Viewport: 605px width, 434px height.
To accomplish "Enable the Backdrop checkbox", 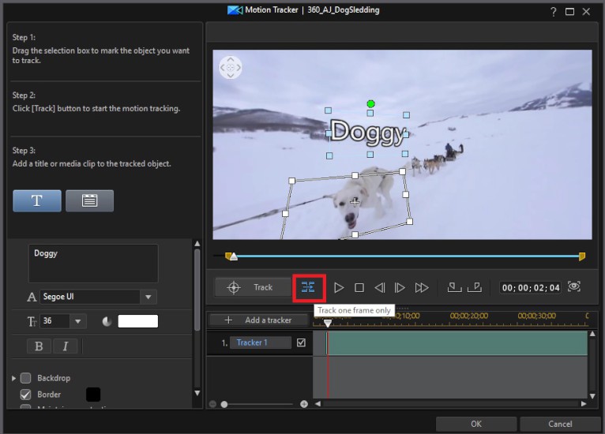I will click(26, 378).
